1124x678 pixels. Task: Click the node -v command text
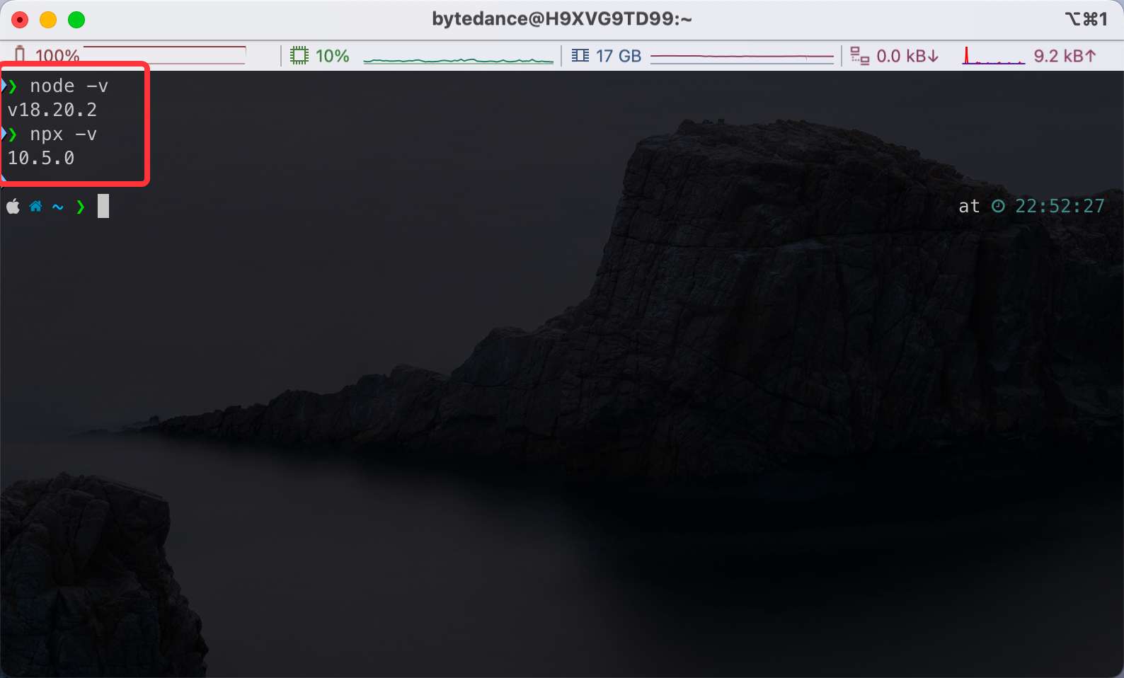69,86
